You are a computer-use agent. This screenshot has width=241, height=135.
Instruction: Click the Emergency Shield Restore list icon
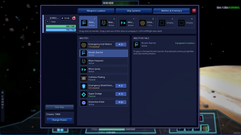point(84,86)
